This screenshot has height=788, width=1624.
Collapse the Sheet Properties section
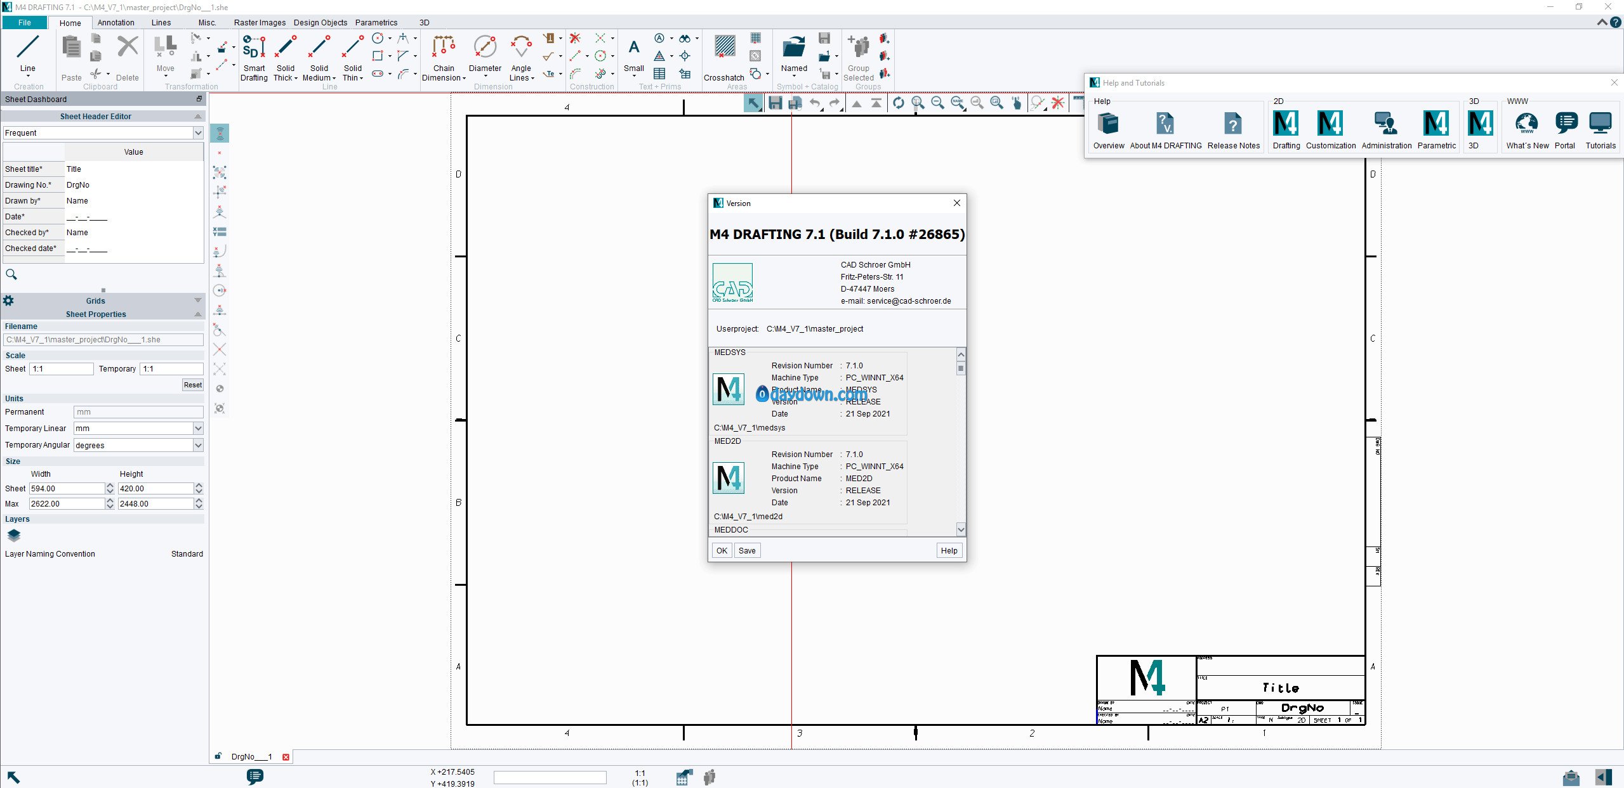click(x=198, y=314)
